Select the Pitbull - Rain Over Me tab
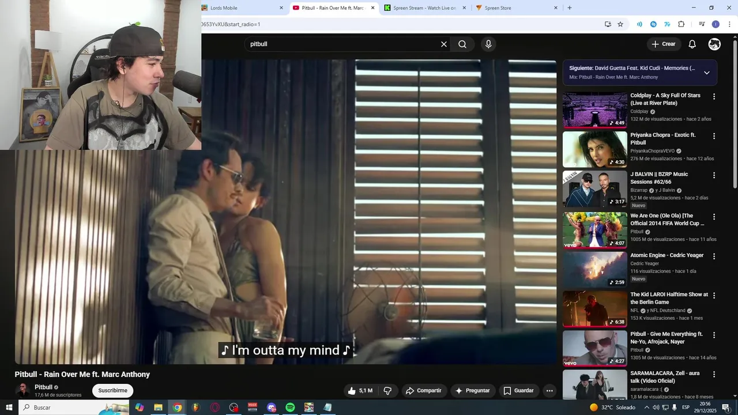The width and height of the screenshot is (738, 415). pyautogui.click(x=333, y=8)
